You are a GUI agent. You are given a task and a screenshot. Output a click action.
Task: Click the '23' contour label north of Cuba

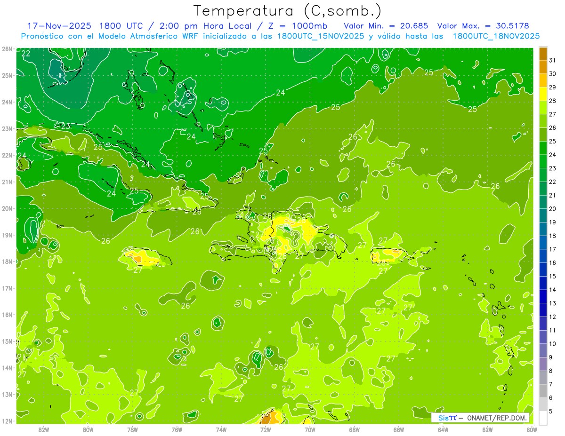click(65, 126)
